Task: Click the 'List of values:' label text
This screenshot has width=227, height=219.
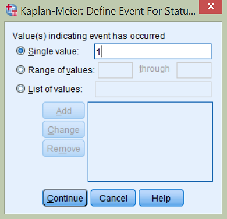Action: point(55,89)
